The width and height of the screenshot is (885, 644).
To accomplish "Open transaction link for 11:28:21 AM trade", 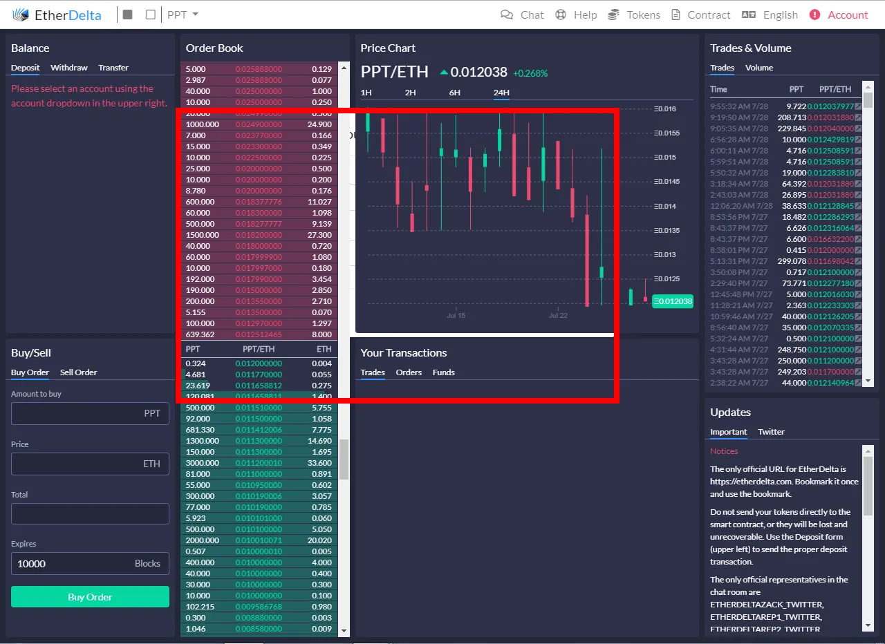I will point(859,305).
